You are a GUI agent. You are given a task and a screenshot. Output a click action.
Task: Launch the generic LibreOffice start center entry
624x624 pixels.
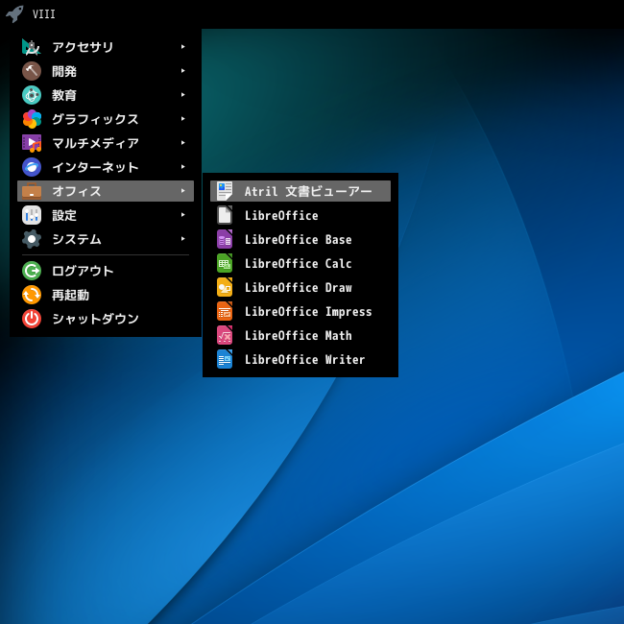click(280, 215)
